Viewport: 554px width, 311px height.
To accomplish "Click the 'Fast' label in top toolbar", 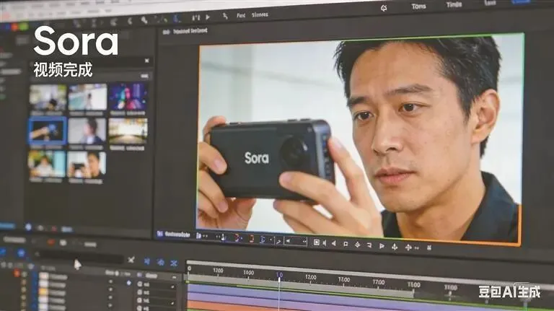I will pos(241,16).
